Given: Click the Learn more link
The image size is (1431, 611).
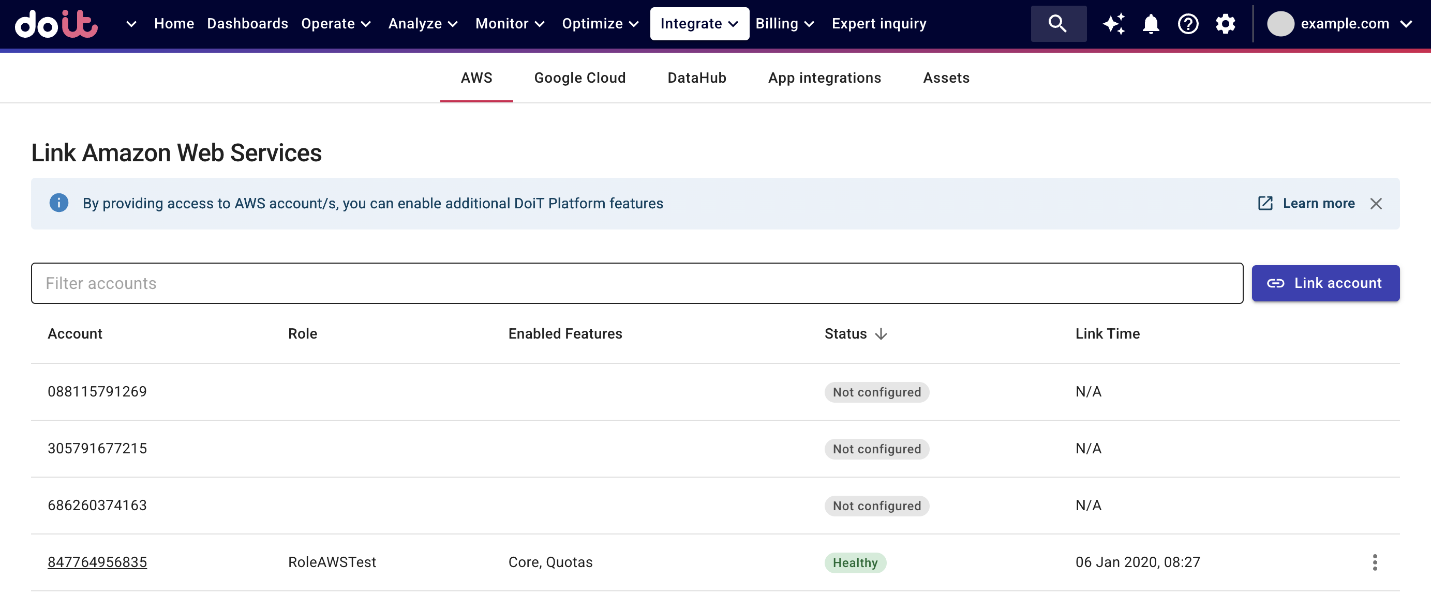Looking at the screenshot, I should (x=1306, y=203).
